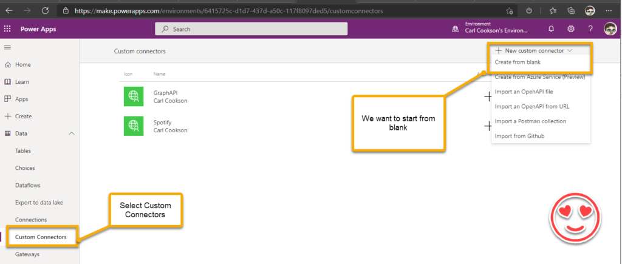Open the app launcher waffle icon

point(7,29)
